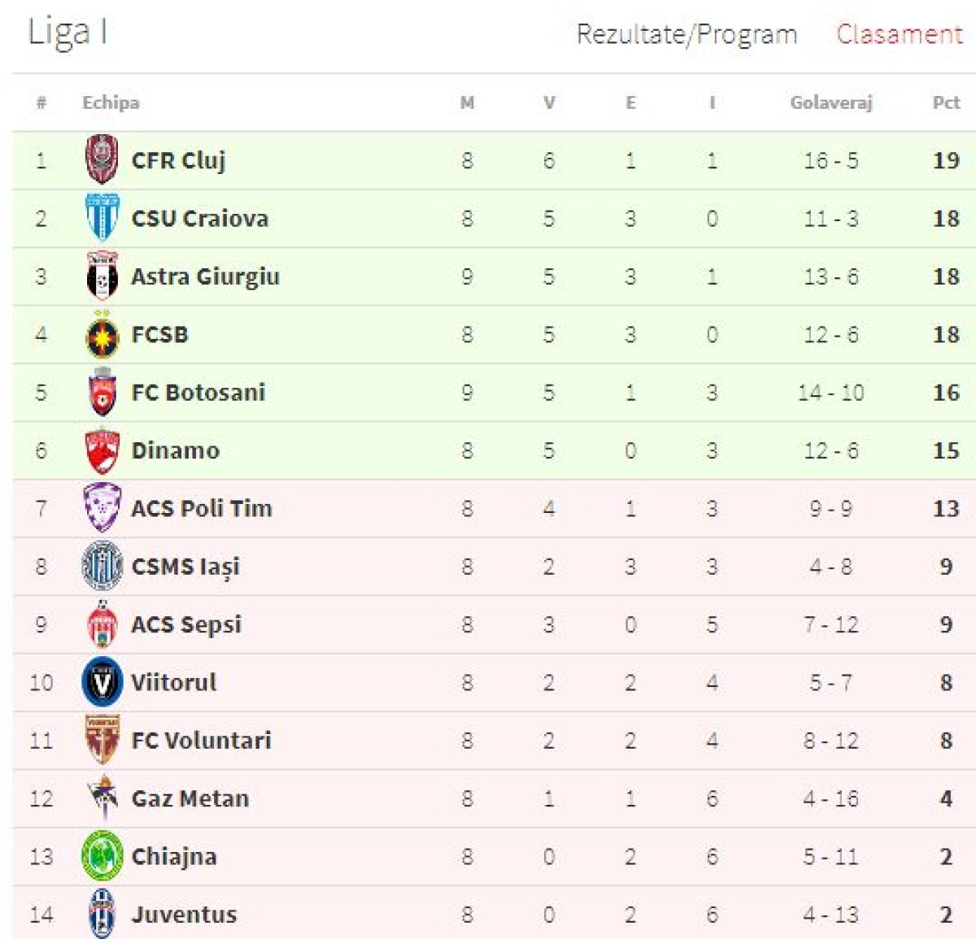Click the Chiajna green circular badge
The width and height of the screenshot is (976, 939).
(102, 855)
